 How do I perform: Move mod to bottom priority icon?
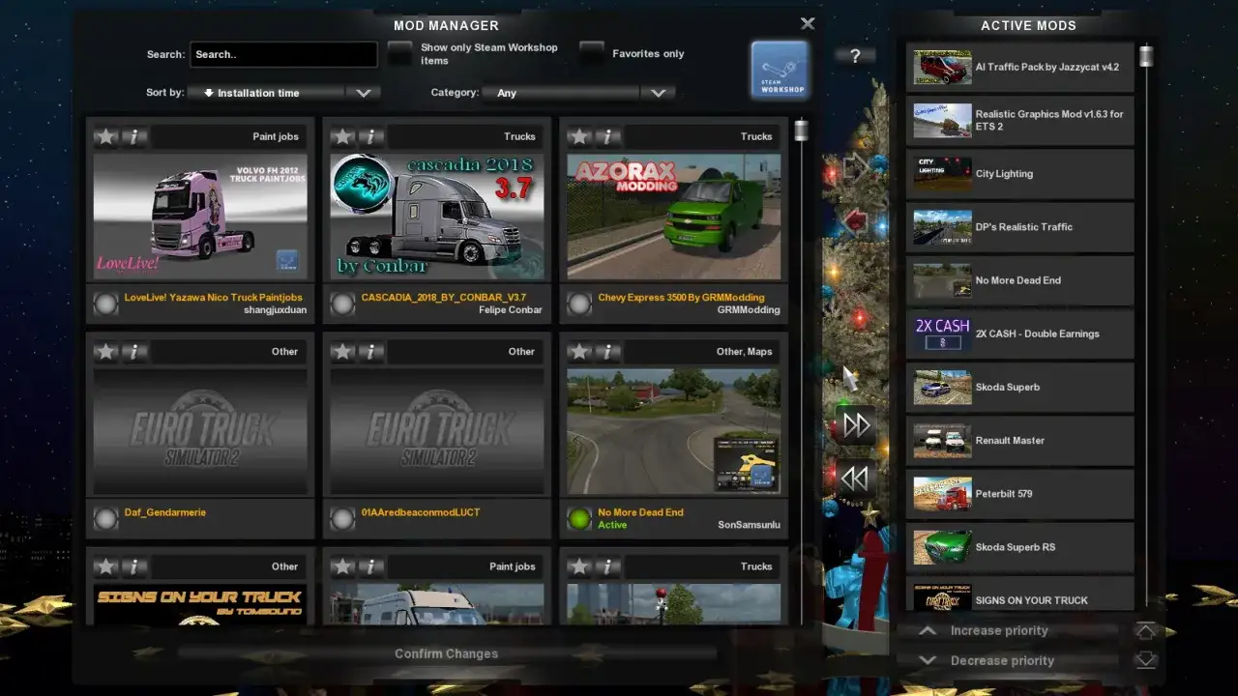pos(1146,660)
